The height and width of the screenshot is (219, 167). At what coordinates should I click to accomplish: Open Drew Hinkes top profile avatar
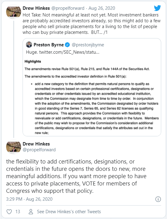(13, 12)
